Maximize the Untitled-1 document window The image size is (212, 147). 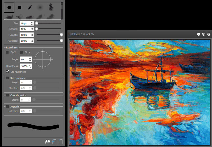click(203, 34)
